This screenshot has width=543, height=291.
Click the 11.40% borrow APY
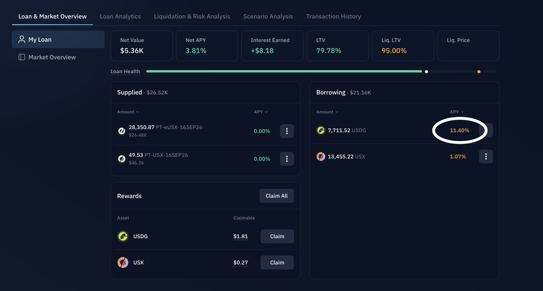coord(460,130)
